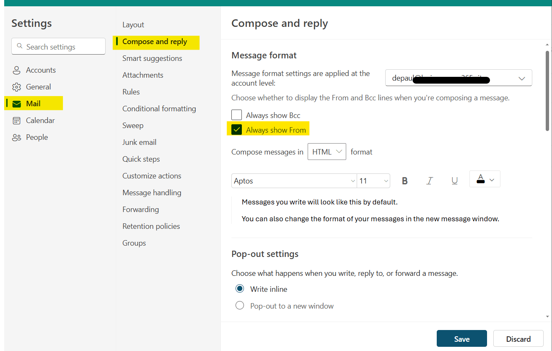This screenshot has height=351, width=552.
Task: Open the message format account dropdown
Action: pos(521,78)
